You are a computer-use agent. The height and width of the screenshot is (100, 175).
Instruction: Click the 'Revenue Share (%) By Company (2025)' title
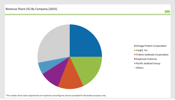point(31,9)
